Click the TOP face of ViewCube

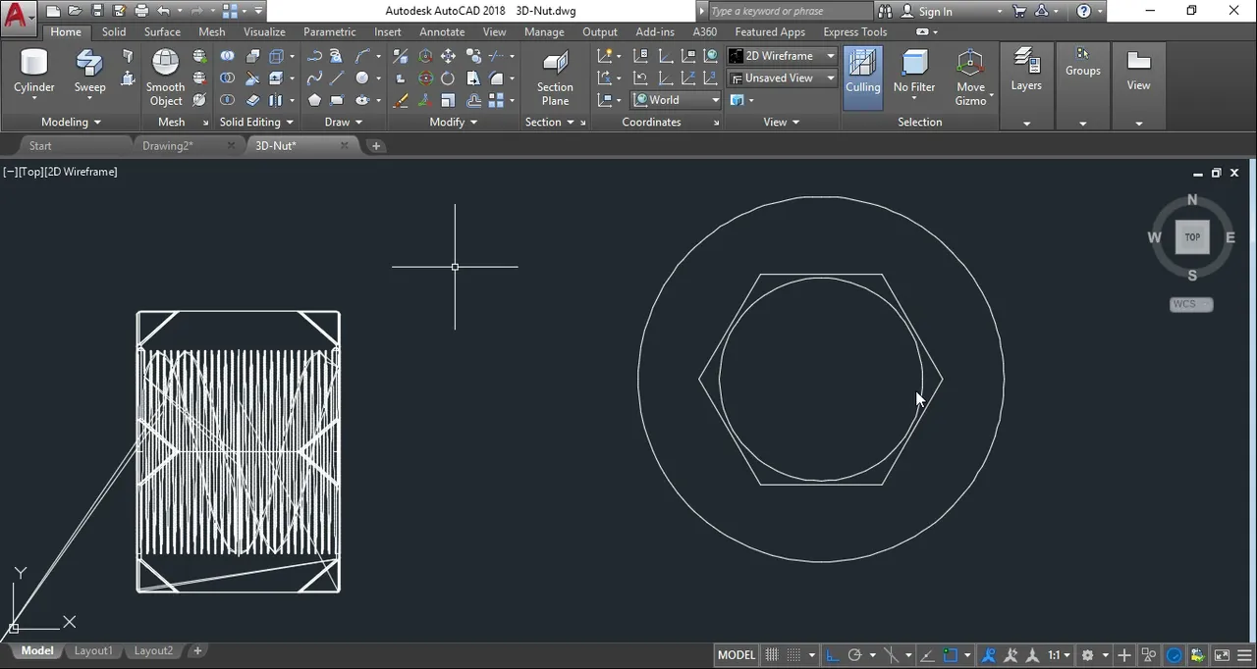(1192, 236)
